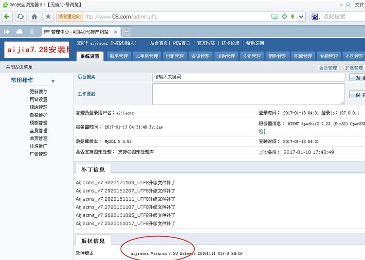
Task: Open 单页管理 in sidebar
Action: pyautogui.click(x=38, y=138)
